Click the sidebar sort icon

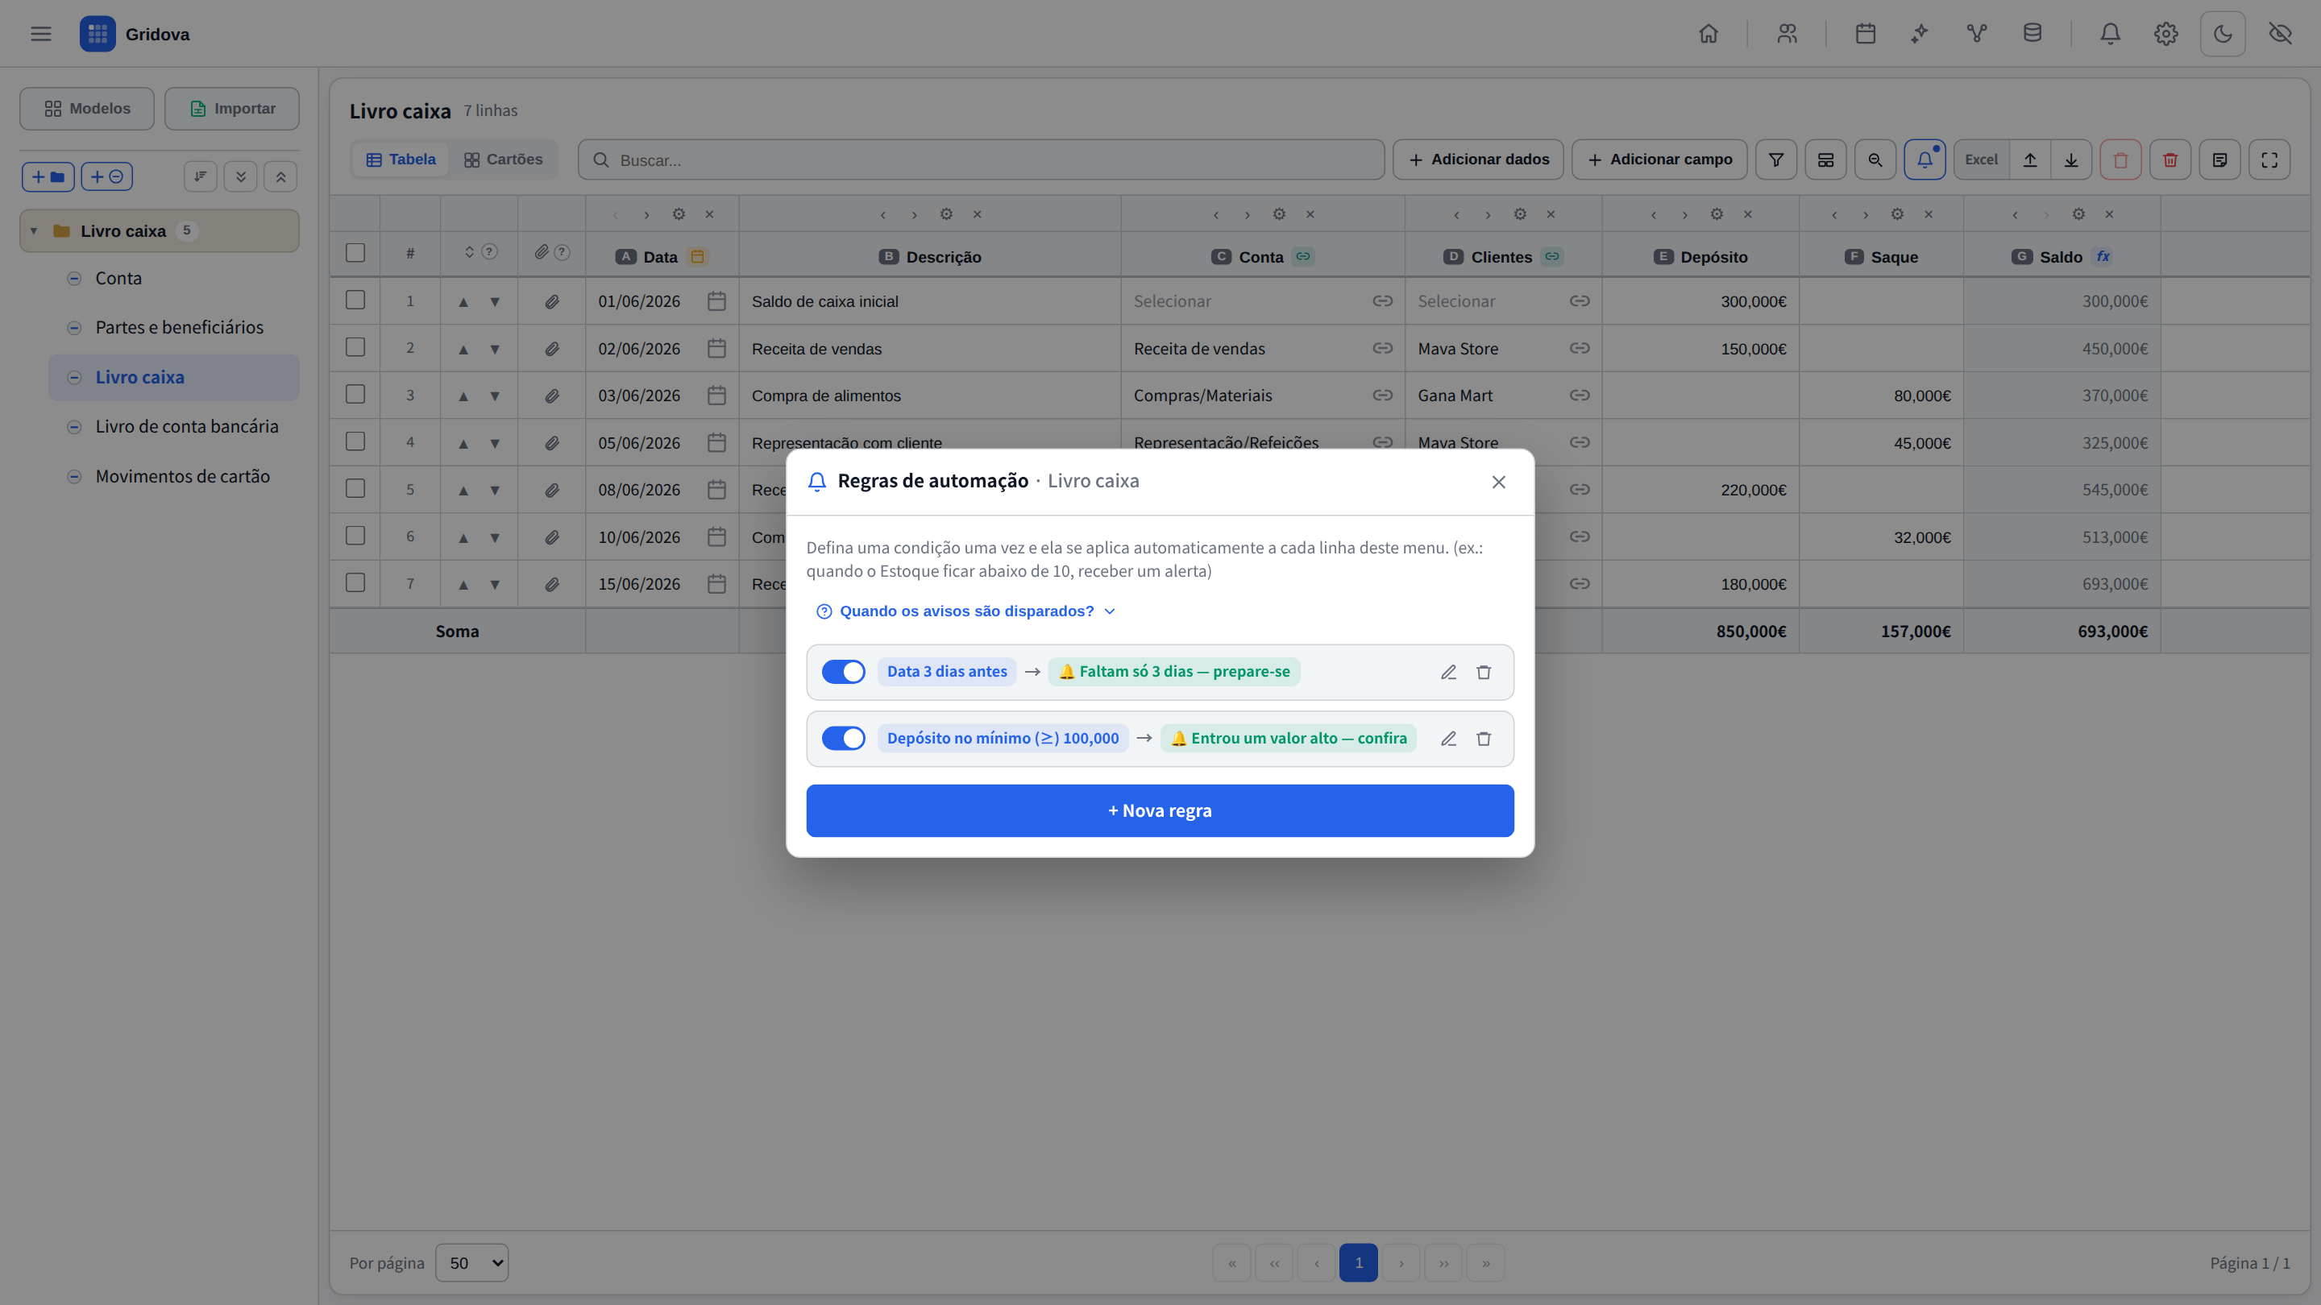point(200,176)
